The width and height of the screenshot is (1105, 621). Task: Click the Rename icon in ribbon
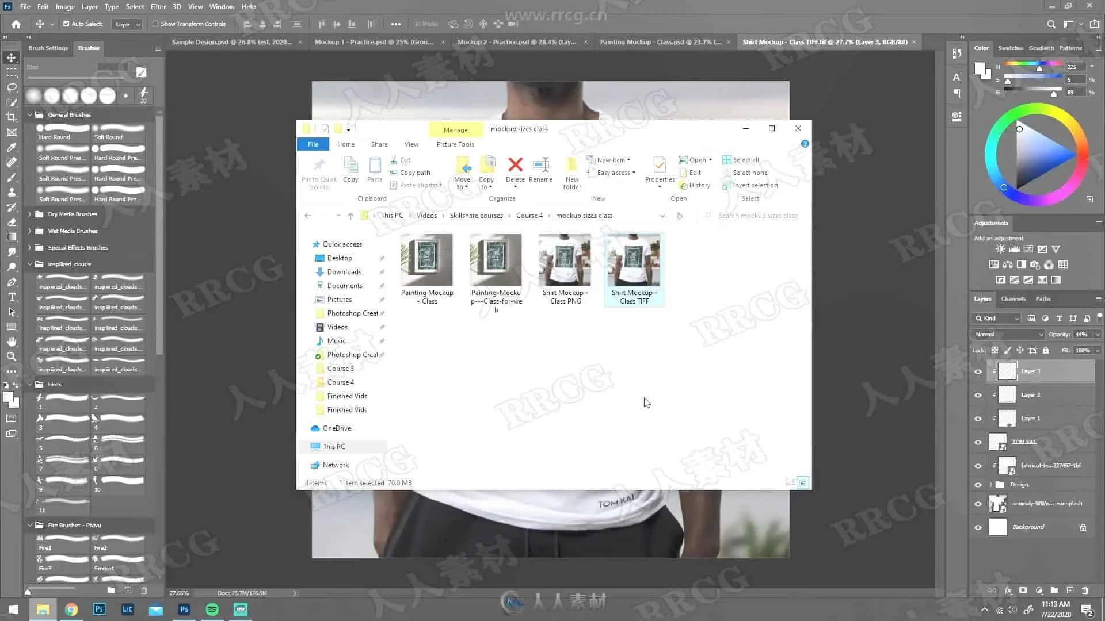pyautogui.click(x=540, y=166)
